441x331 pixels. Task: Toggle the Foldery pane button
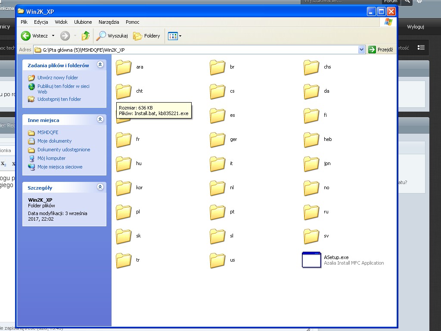point(146,36)
